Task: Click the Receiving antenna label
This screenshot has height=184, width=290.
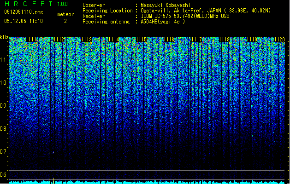Action: (106, 22)
